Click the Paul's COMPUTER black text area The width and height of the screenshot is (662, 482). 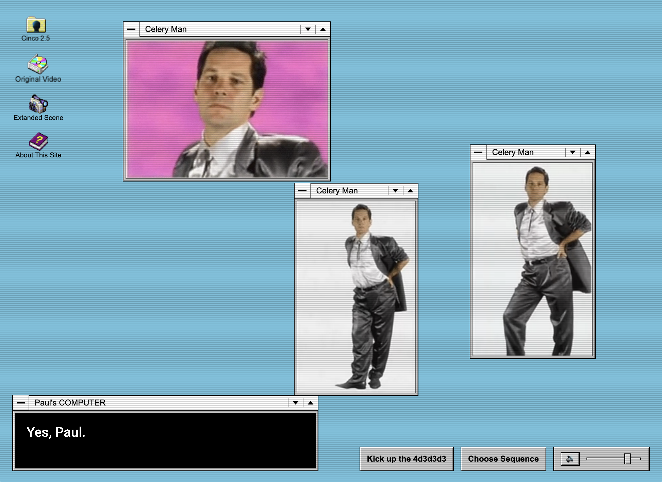[165, 440]
